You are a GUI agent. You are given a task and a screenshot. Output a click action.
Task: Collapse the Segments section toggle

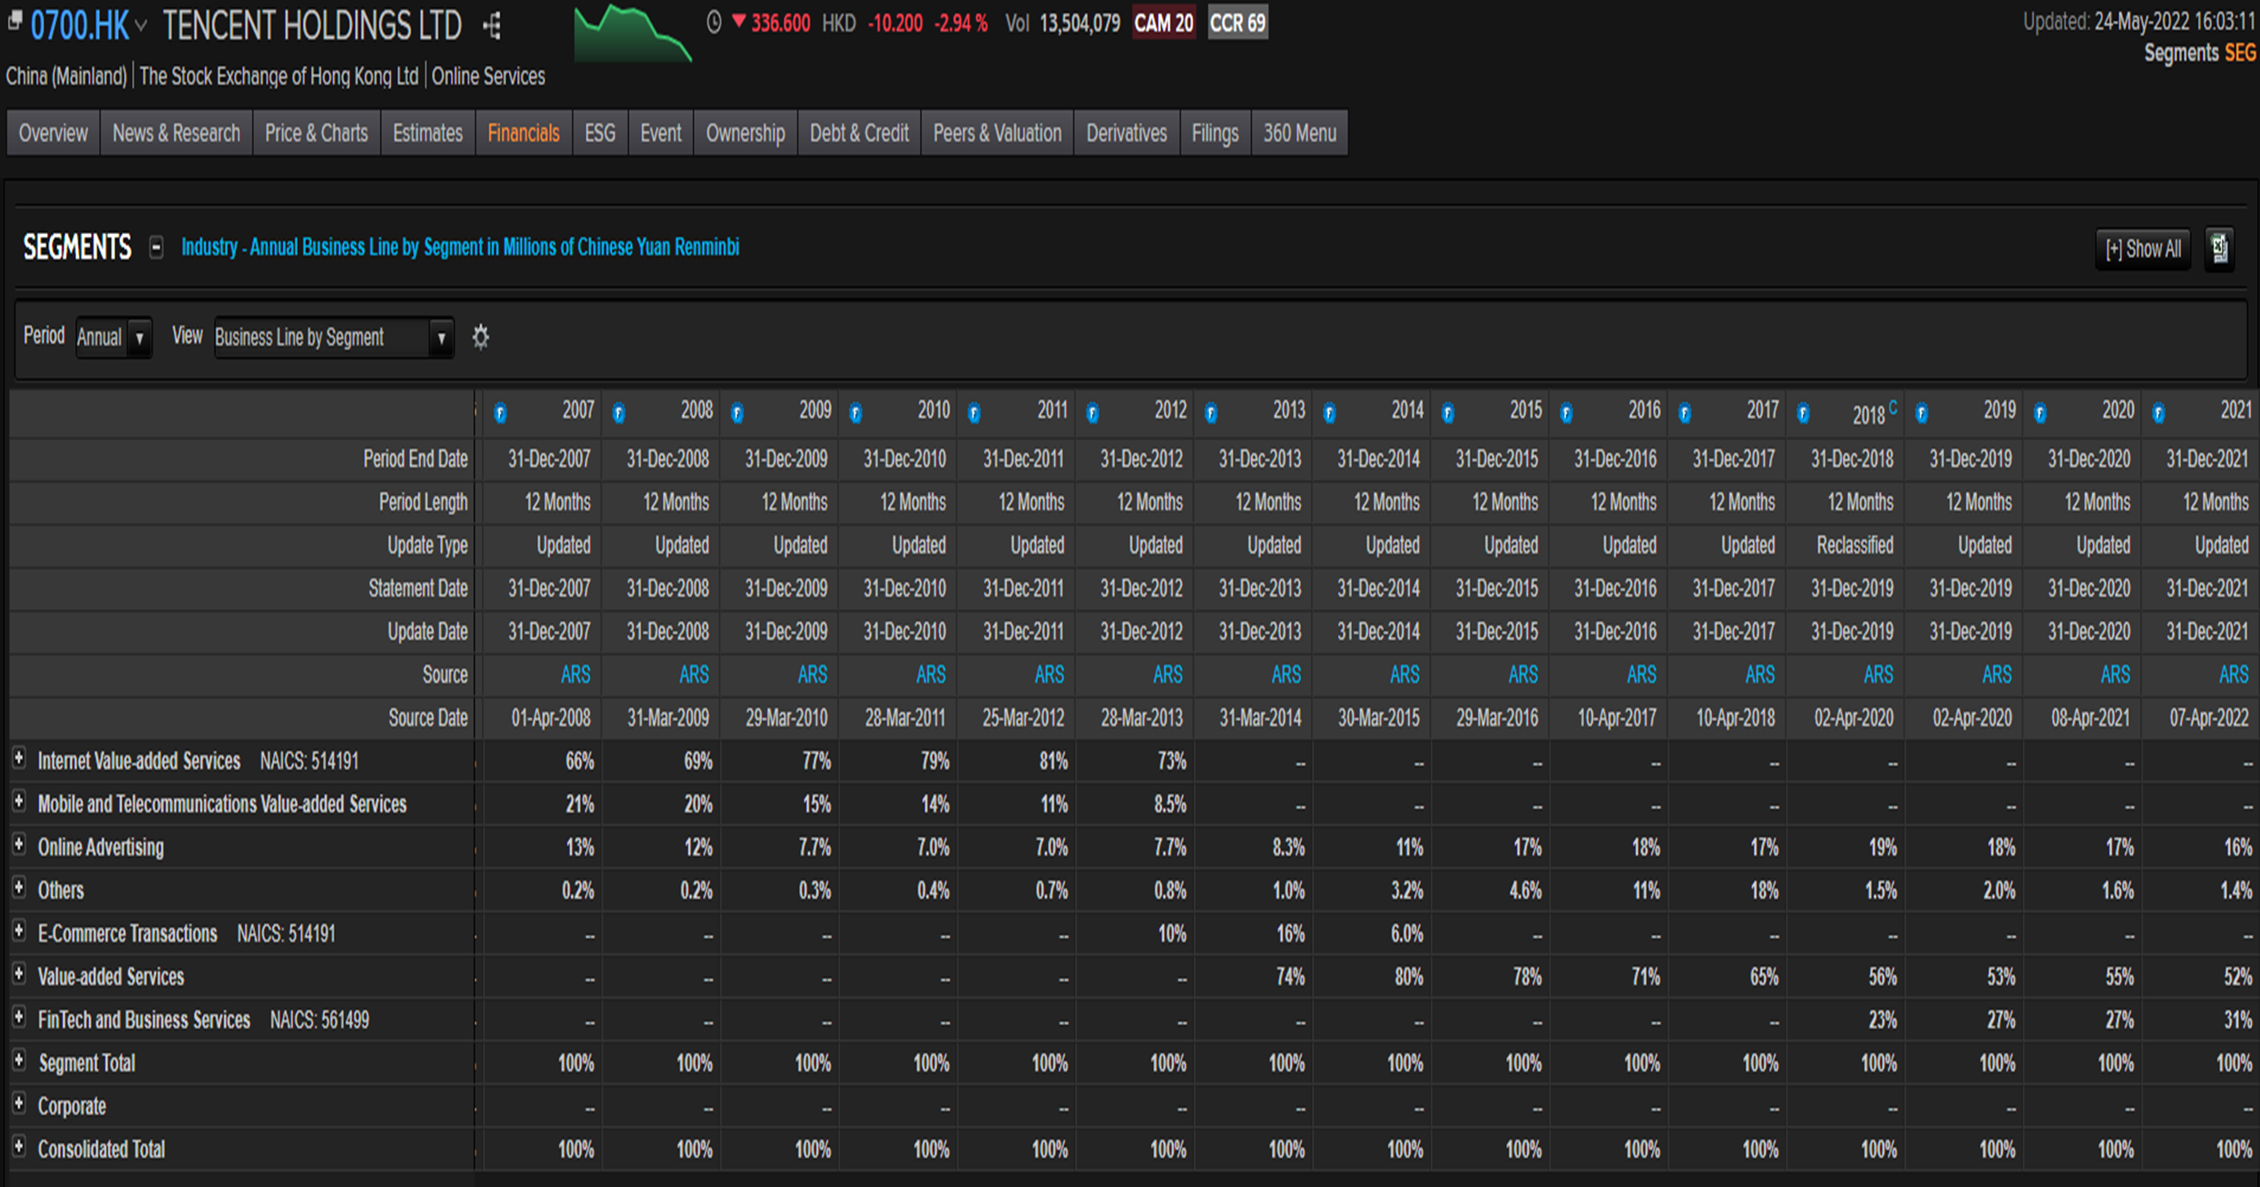(156, 247)
